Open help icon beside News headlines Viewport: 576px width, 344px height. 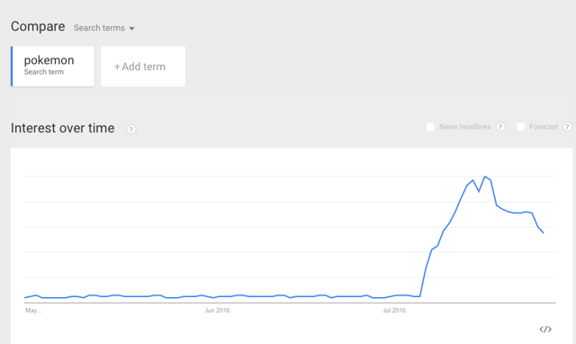500,127
